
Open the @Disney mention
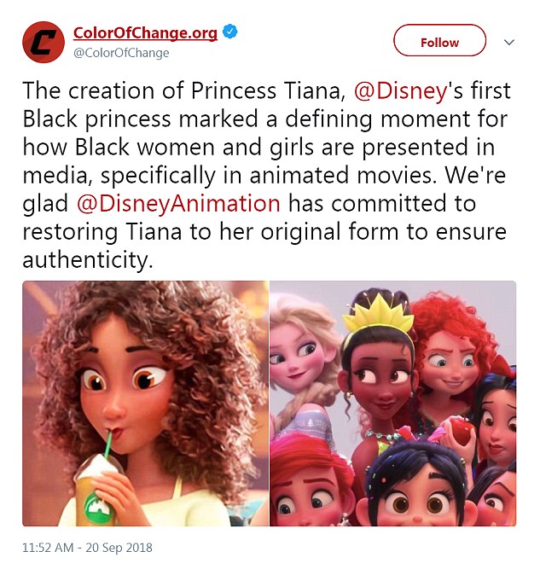coord(401,90)
